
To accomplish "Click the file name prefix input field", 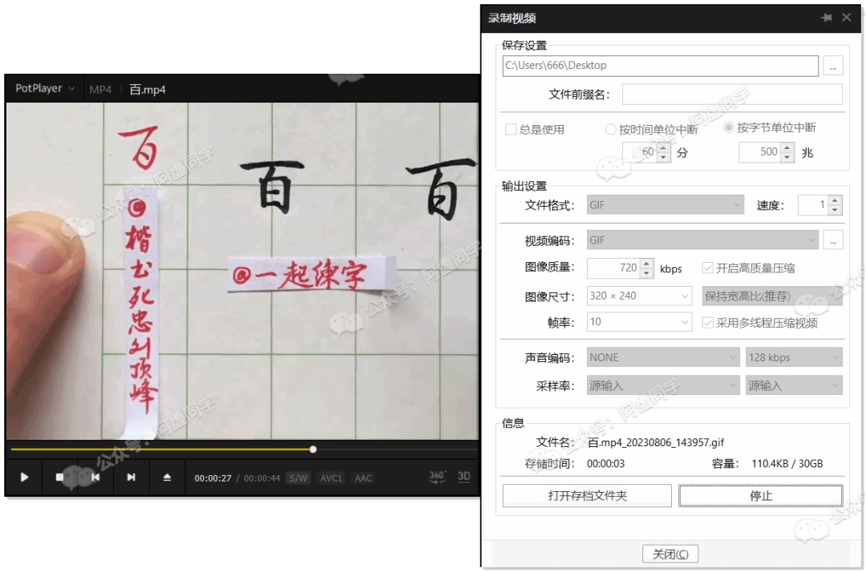I will [732, 95].
